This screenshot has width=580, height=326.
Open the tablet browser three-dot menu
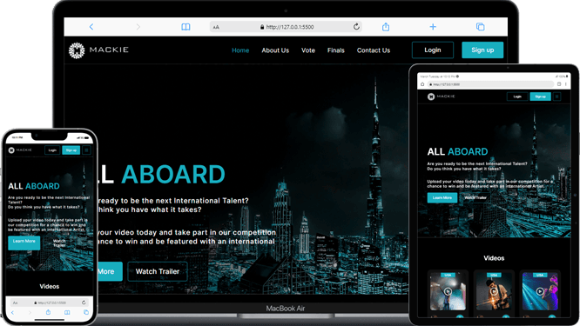[x=566, y=84]
